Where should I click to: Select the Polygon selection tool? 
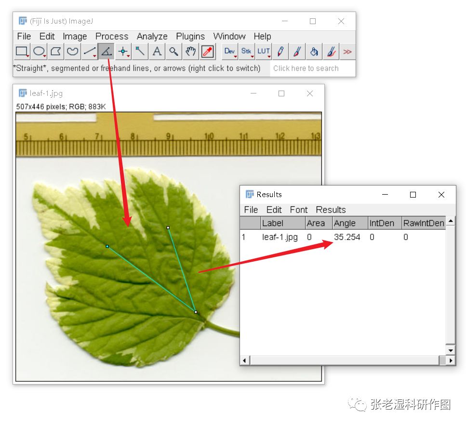pos(55,52)
